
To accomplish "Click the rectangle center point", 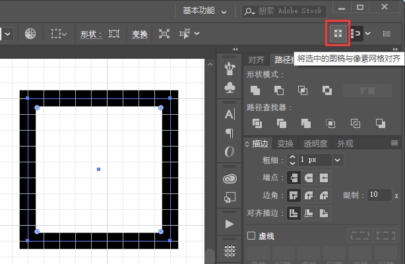I will click(99, 170).
